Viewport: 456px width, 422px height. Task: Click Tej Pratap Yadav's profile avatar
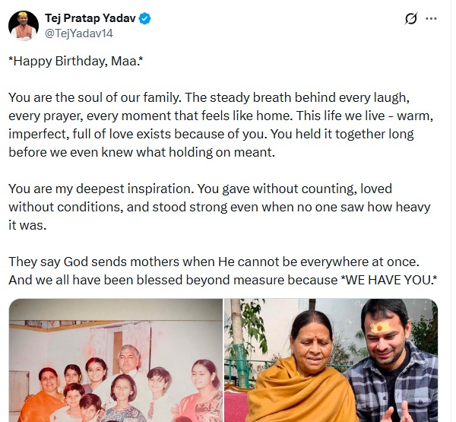click(x=24, y=26)
